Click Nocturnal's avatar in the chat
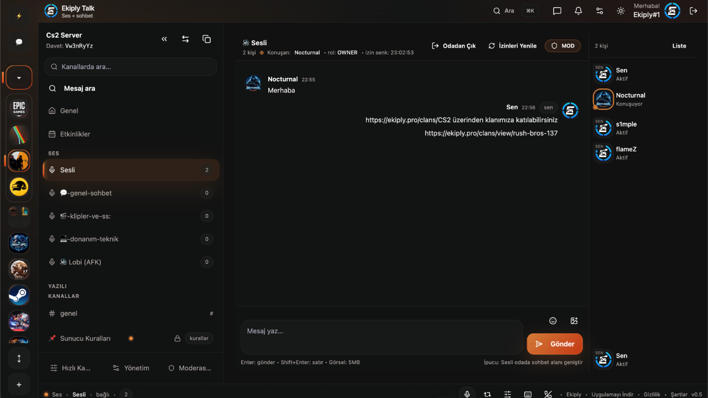The height and width of the screenshot is (398, 708). click(253, 83)
